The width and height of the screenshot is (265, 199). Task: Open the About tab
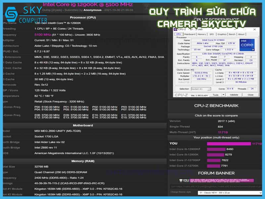tap(241, 34)
